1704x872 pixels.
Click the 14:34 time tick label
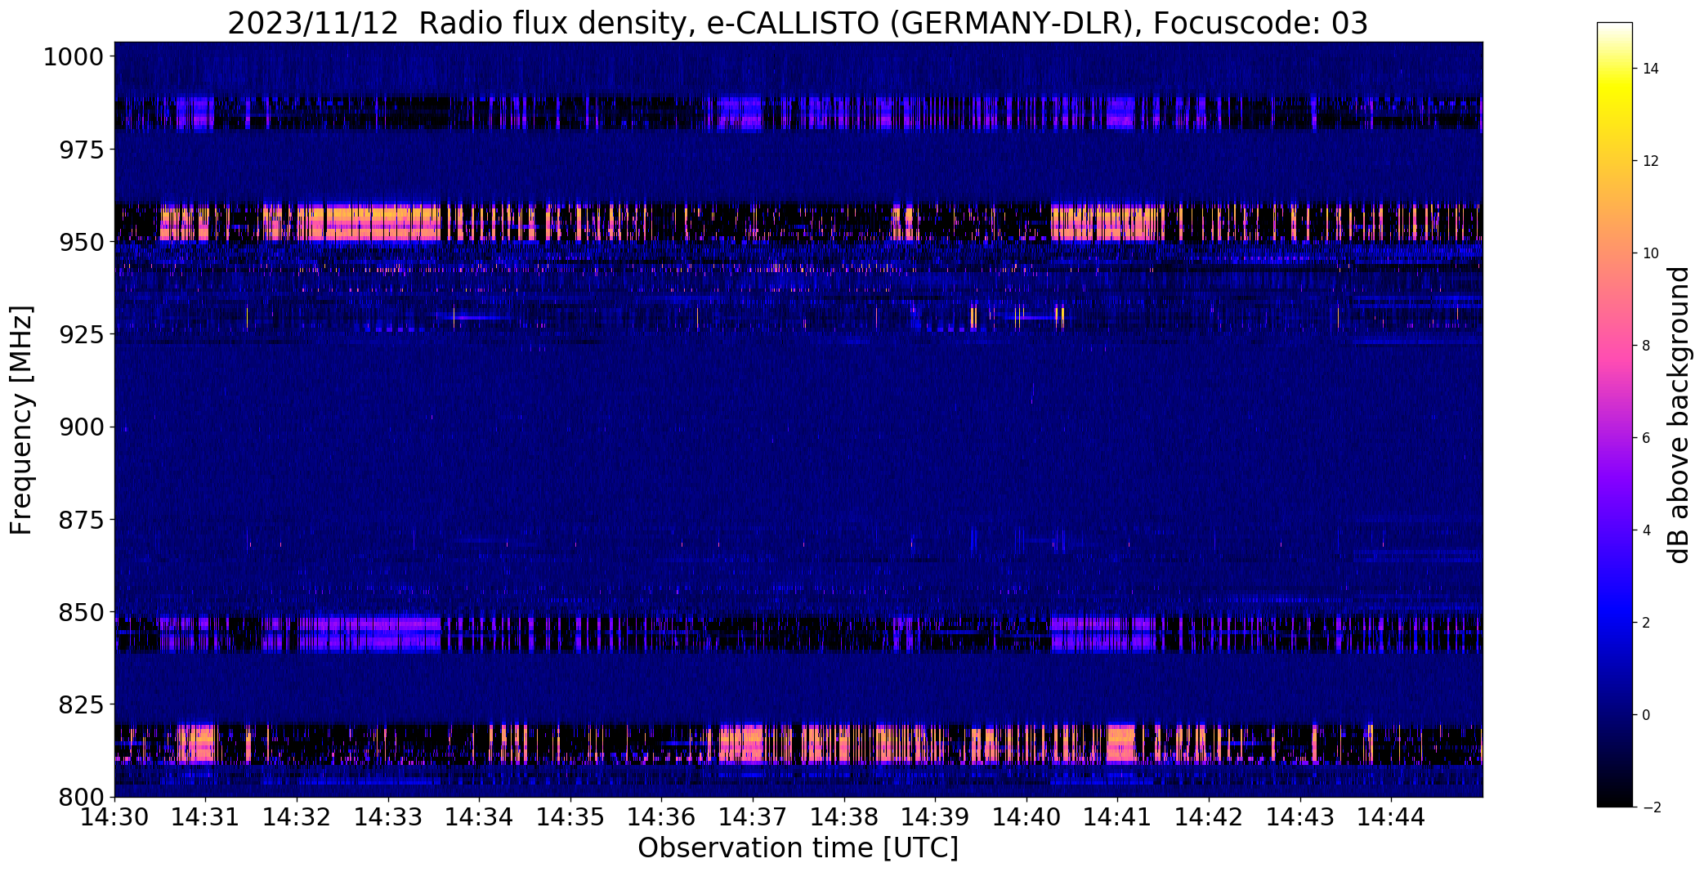pos(480,817)
